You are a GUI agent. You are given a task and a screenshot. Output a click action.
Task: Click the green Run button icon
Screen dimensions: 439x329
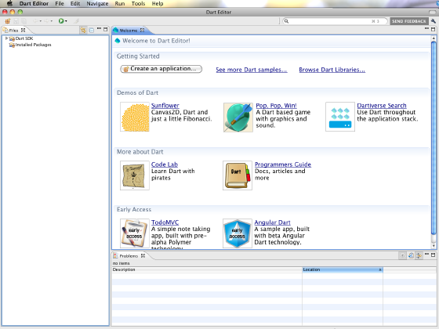[x=61, y=21]
